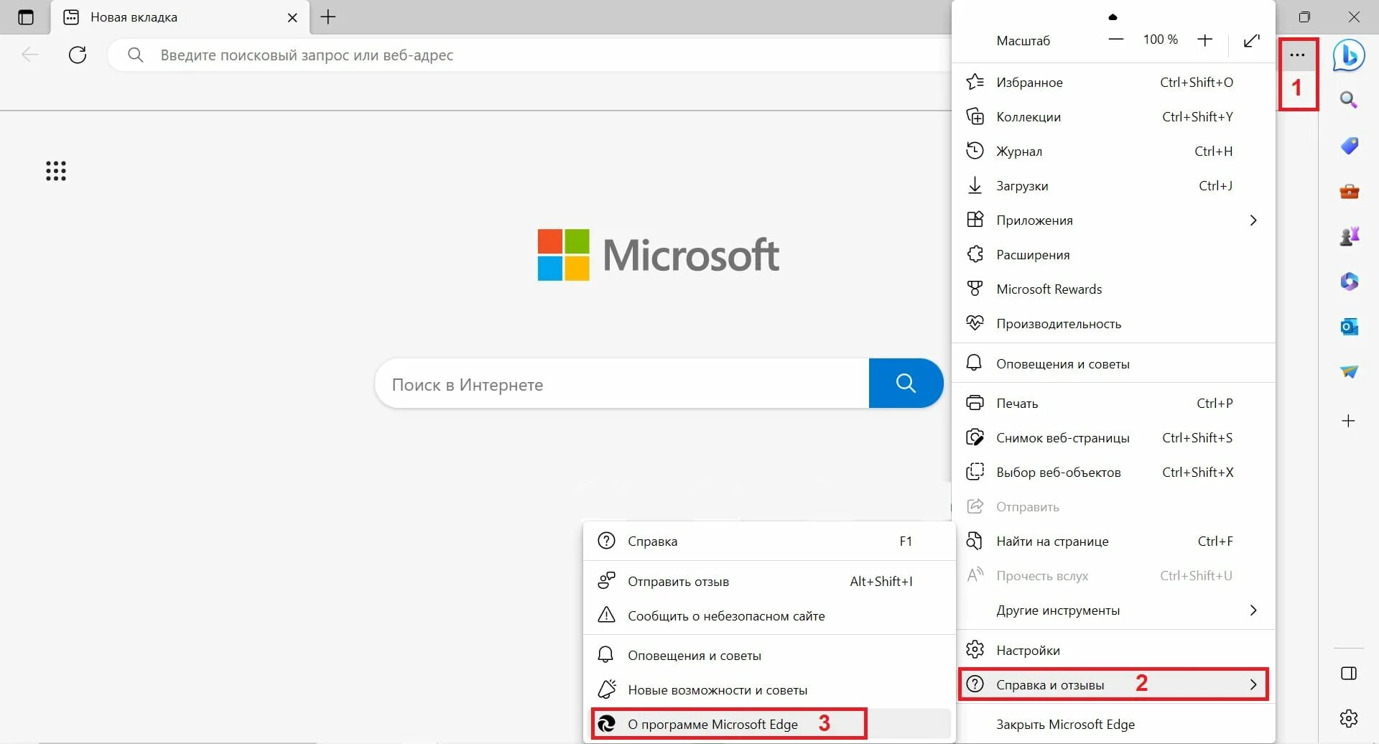Open Избранное menu item

coord(1113,82)
